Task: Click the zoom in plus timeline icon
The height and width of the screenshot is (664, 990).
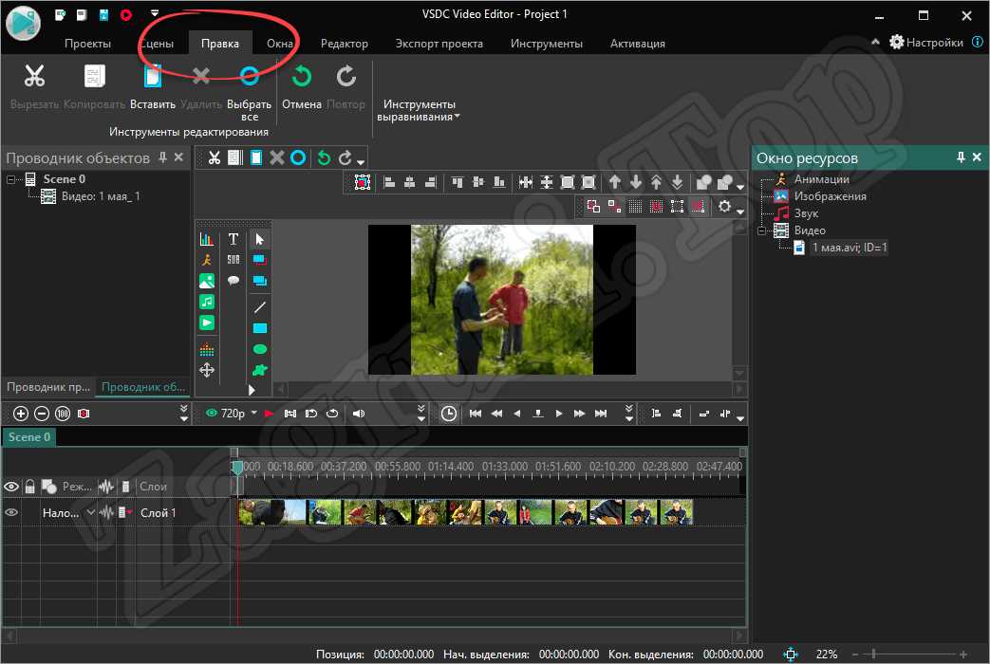Action: point(21,414)
